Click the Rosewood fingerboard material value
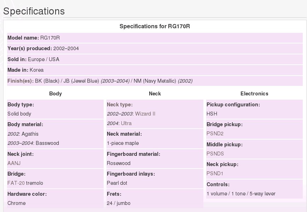Screen dimensions: 307x212 (118, 163)
